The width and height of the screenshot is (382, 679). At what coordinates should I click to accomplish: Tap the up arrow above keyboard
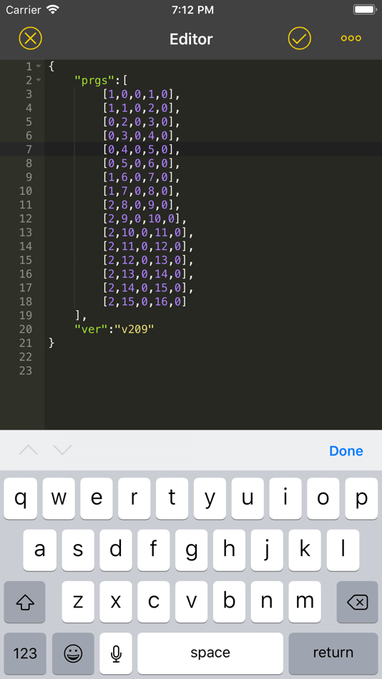[x=29, y=450]
